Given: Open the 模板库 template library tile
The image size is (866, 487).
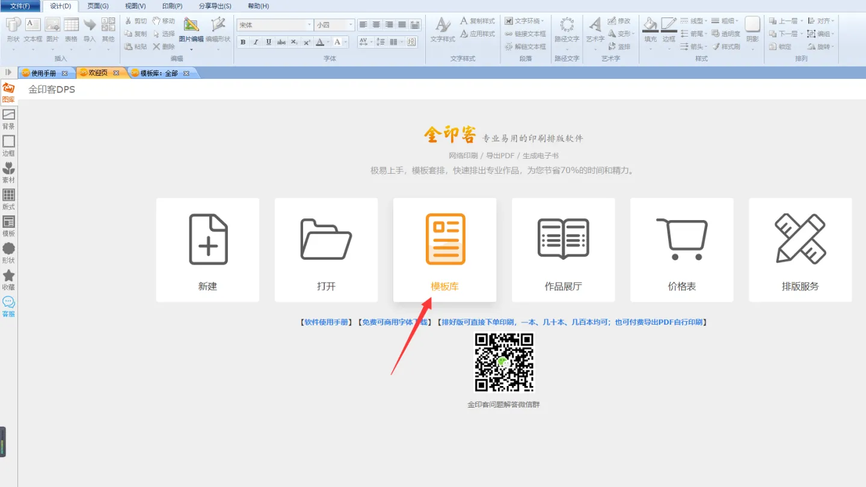Looking at the screenshot, I should pyautogui.click(x=444, y=250).
